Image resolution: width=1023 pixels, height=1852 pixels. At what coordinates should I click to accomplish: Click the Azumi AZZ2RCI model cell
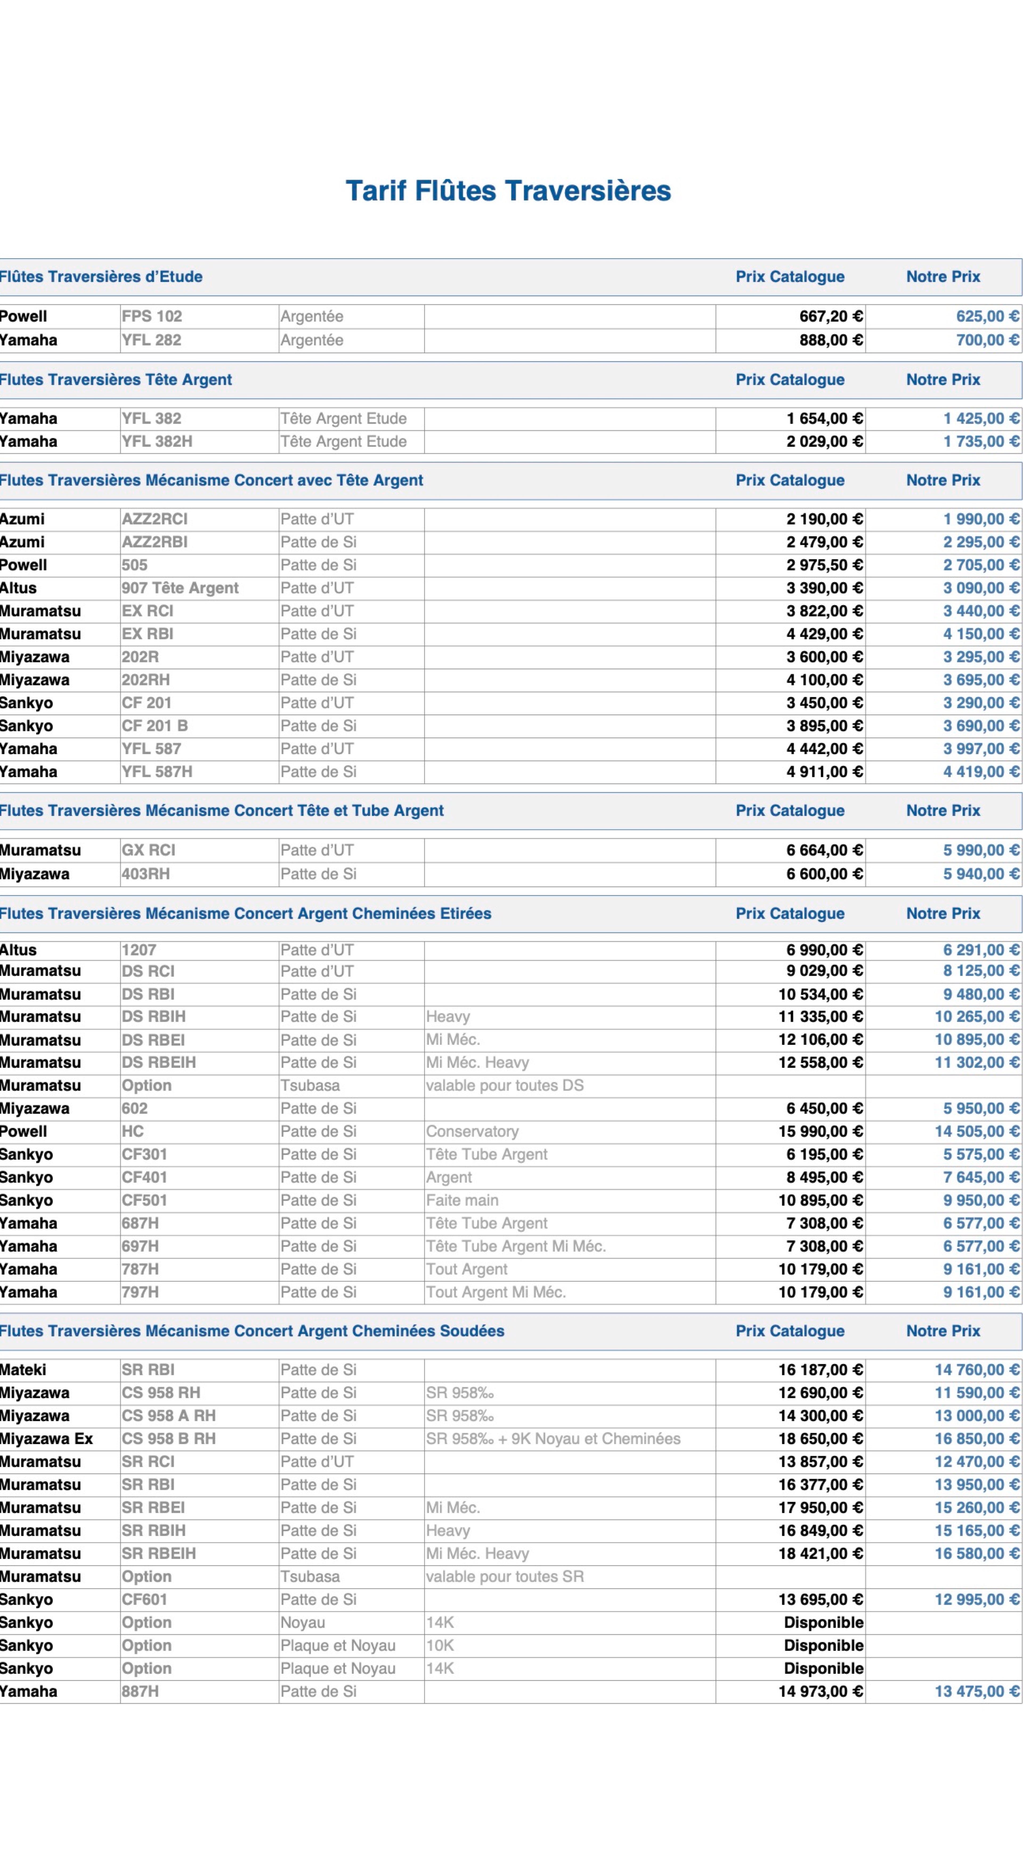(155, 519)
